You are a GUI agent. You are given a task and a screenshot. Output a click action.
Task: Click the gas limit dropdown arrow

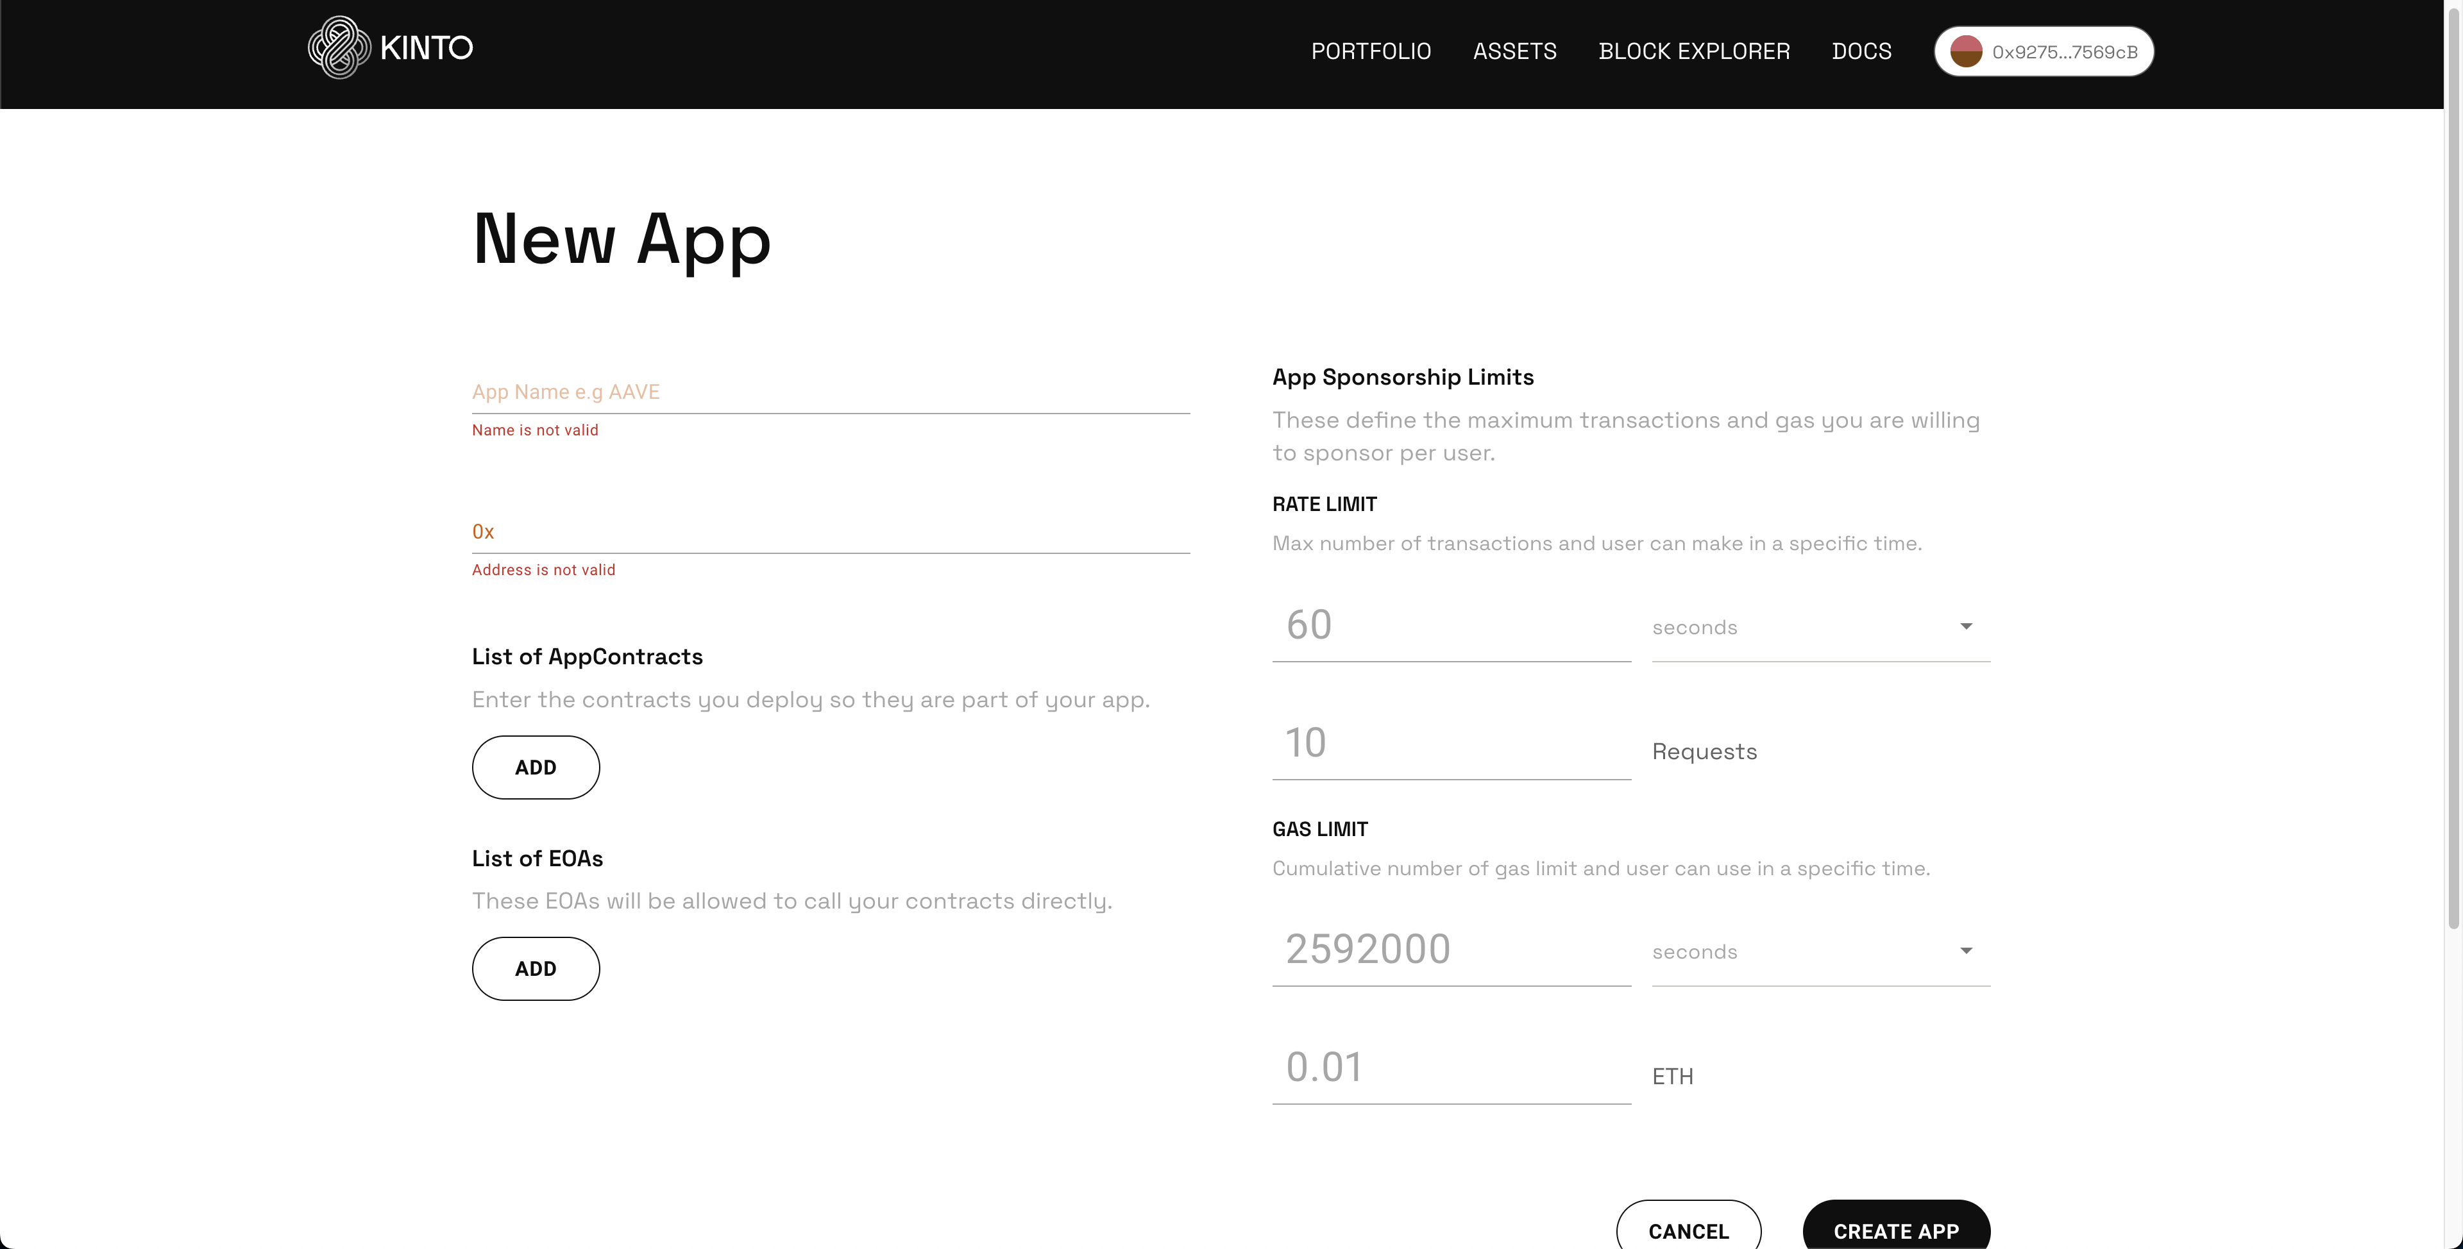click(x=1966, y=951)
